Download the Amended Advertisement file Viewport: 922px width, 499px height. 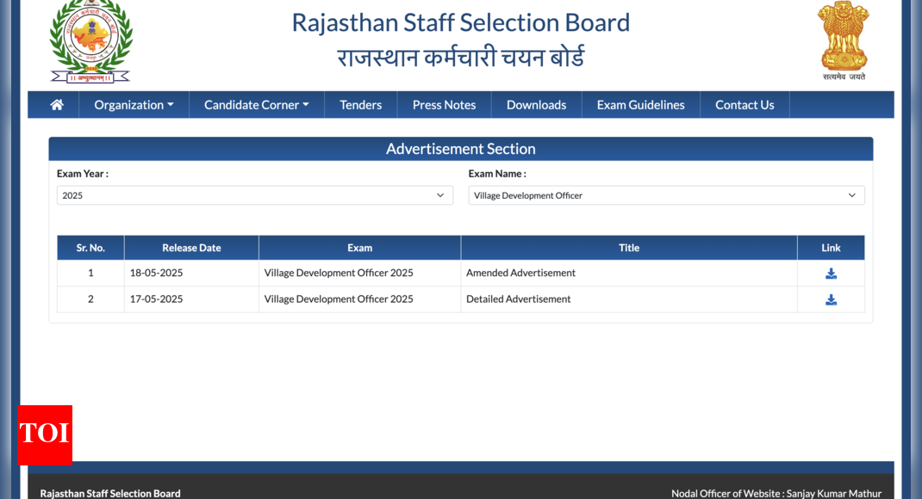831,274
